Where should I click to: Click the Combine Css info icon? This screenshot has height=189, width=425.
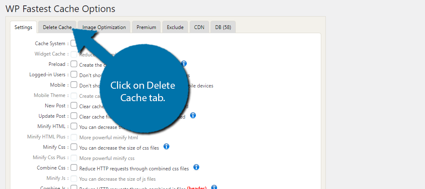pyautogui.click(x=196, y=167)
